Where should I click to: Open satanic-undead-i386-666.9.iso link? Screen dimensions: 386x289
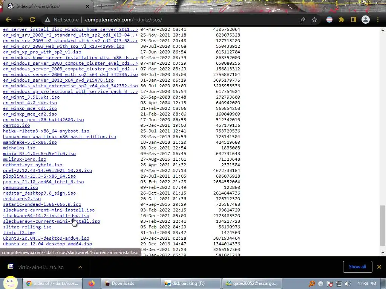[x=42, y=204]
